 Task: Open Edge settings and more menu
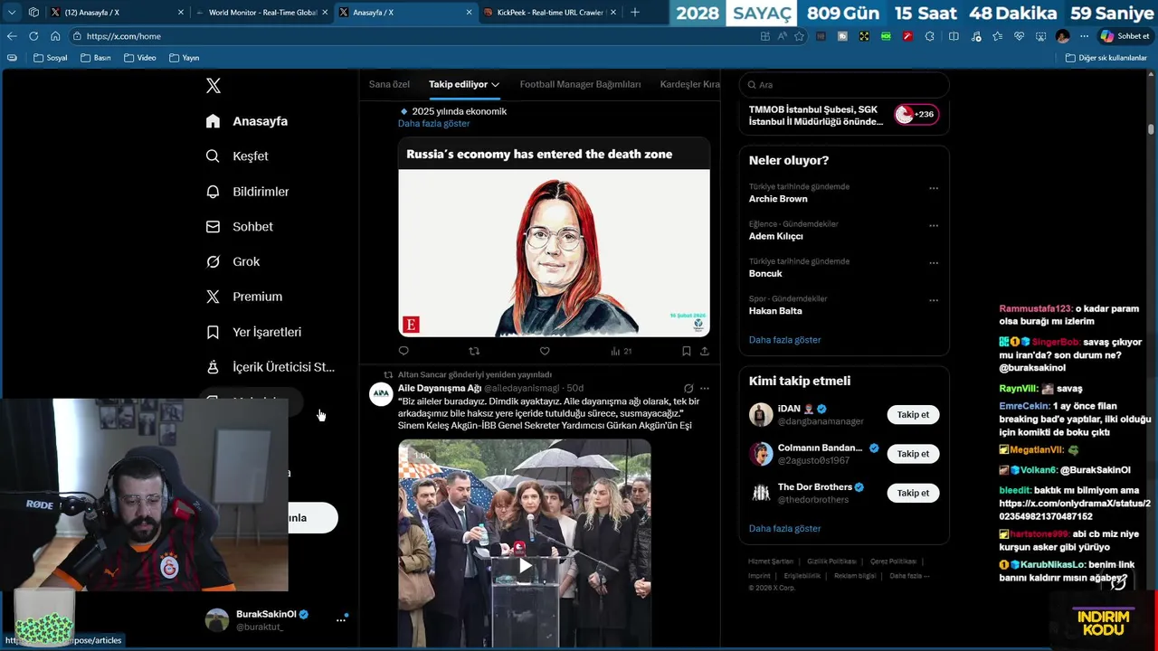[x=1084, y=36]
